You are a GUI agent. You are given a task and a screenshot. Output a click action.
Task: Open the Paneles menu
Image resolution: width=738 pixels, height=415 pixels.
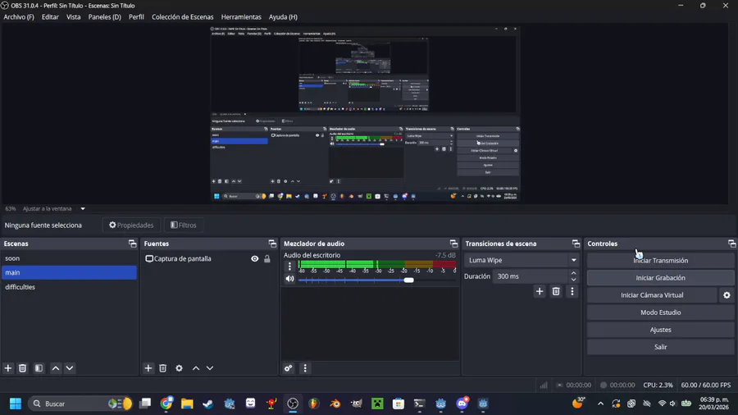pyautogui.click(x=104, y=17)
